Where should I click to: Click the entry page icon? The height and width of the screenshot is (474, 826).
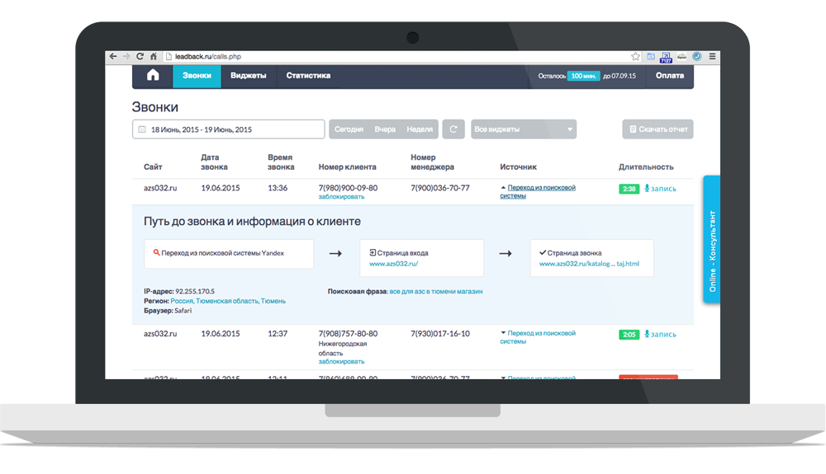point(373,252)
